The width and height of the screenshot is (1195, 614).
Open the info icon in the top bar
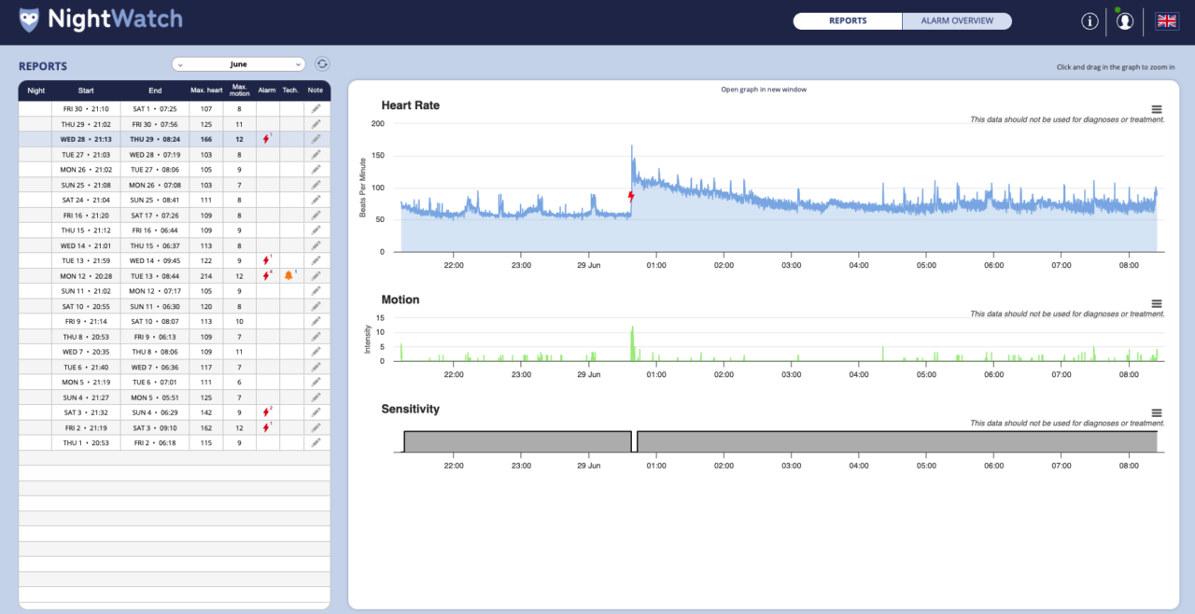pos(1090,20)
